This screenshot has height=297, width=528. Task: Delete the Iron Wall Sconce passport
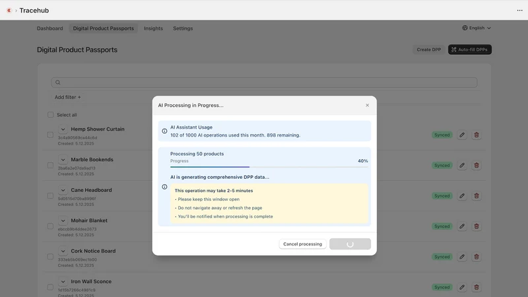pos(476,287)
